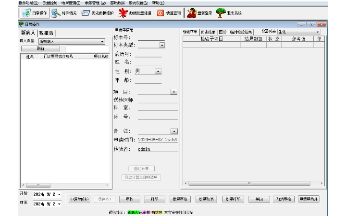
Task: Click the patient list horizontal scrollbar
Action: tap(65, 185)
